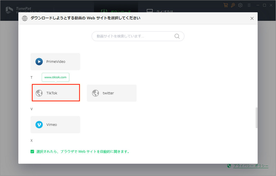Screen dimensions: 276x176
Task: Click the dialog vertical scrollbar thumb
Action: (256, 118)
